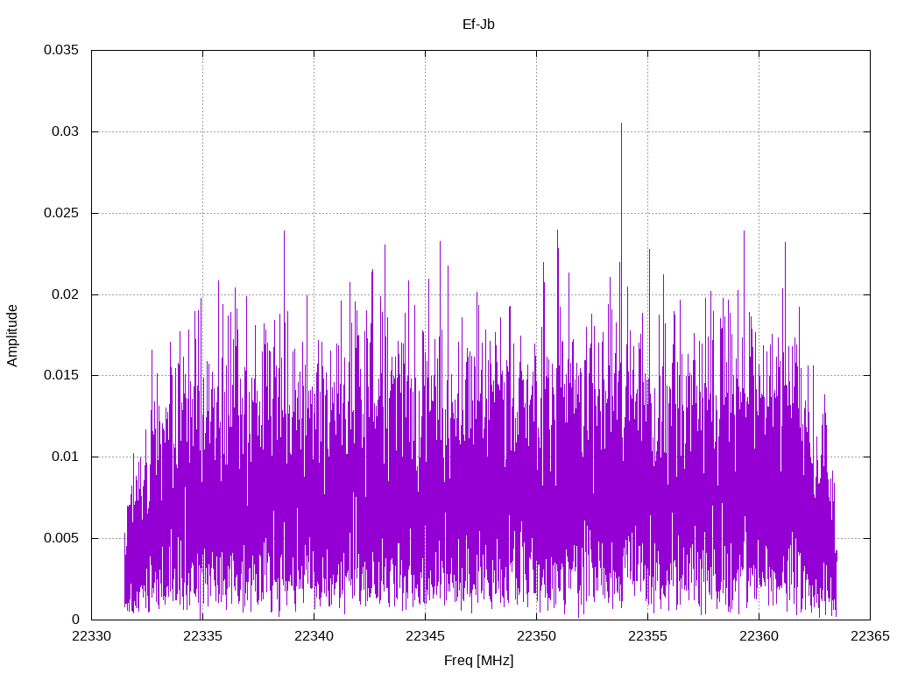Click the 'Amplitude' axis label
Screen dimensions: 897x673
coord(12,336)
